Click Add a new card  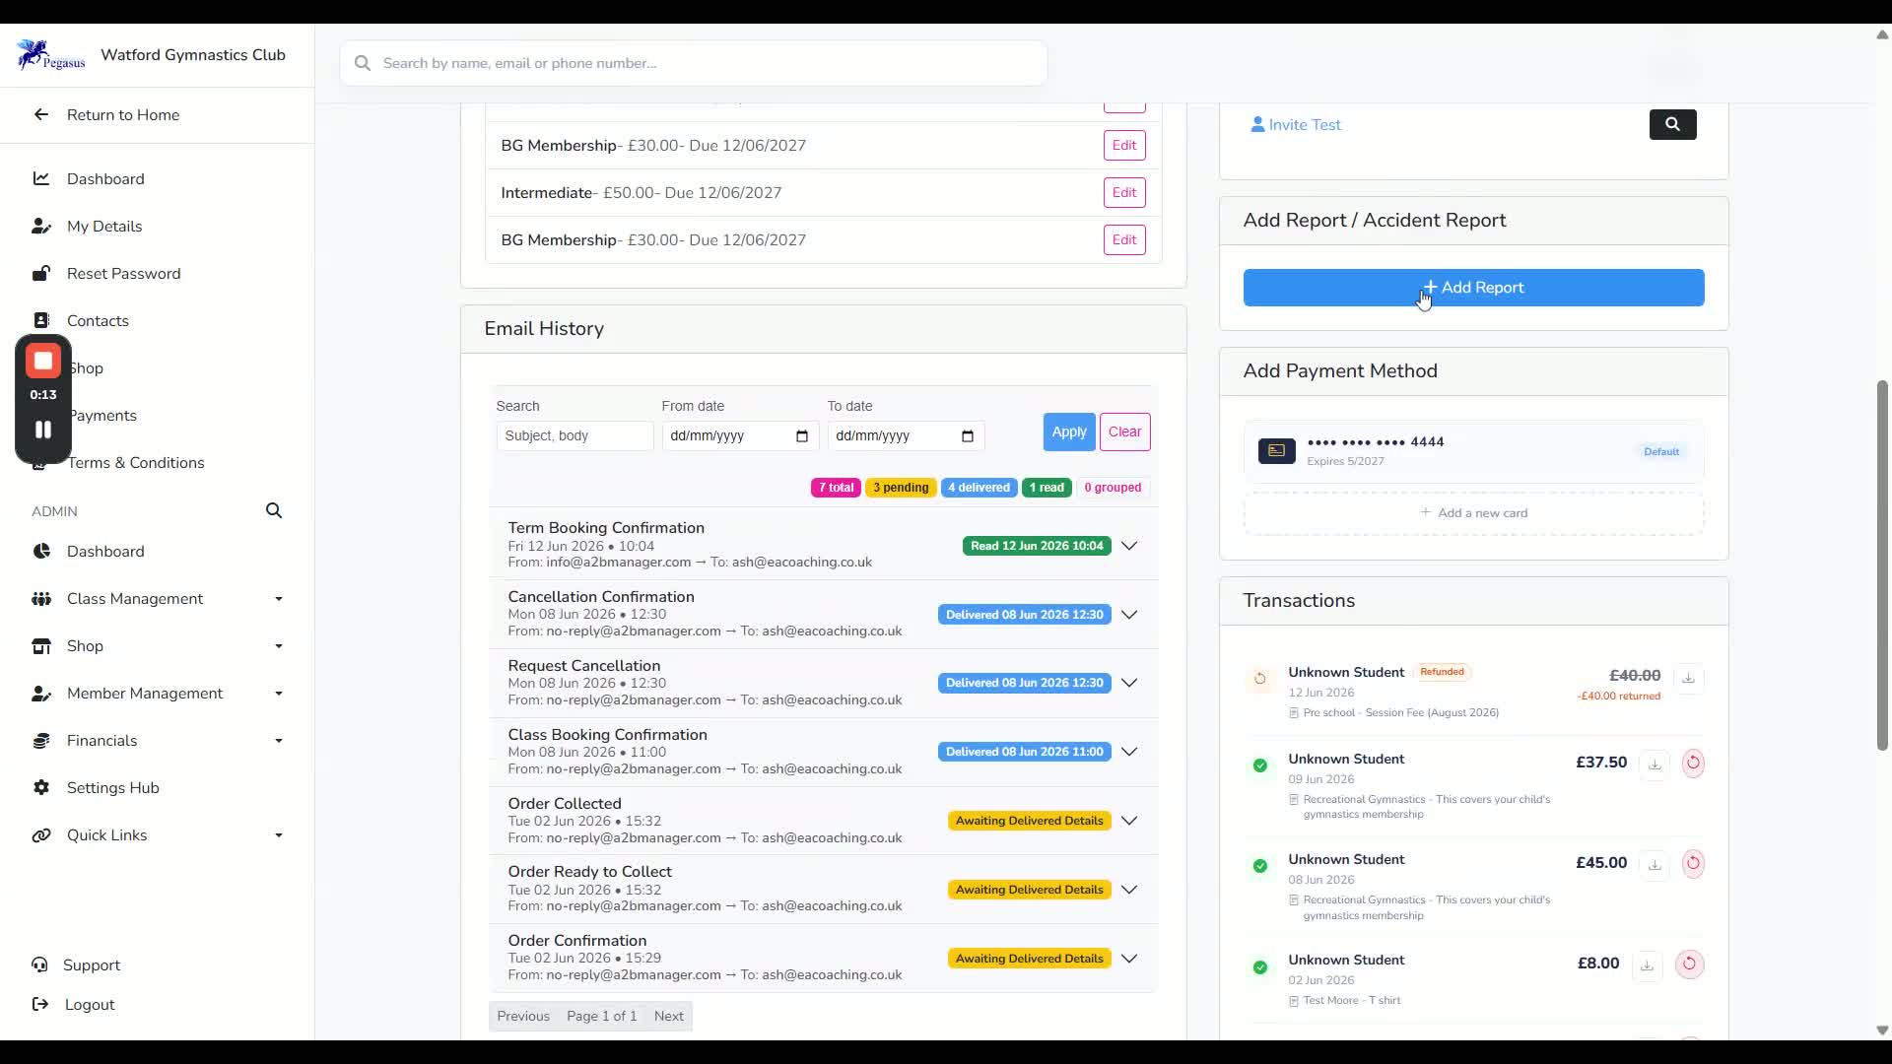(1473, 513)
